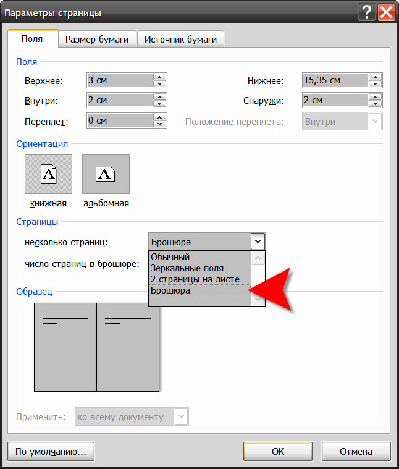The height and width of the screenshot is (469, 399).
Task: Click the По умолчанию... button
Action: 51,451
